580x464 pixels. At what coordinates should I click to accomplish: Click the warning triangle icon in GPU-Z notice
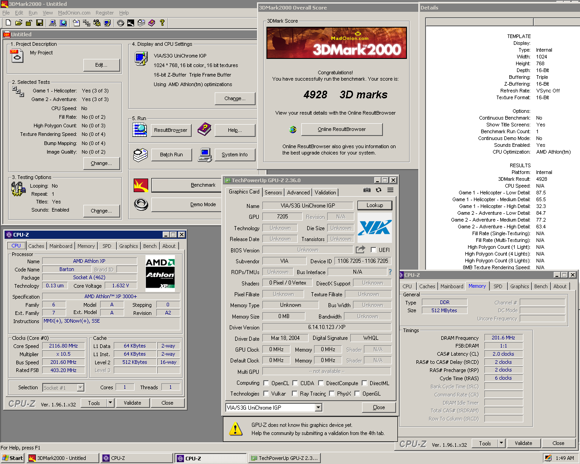coord(236,429)
